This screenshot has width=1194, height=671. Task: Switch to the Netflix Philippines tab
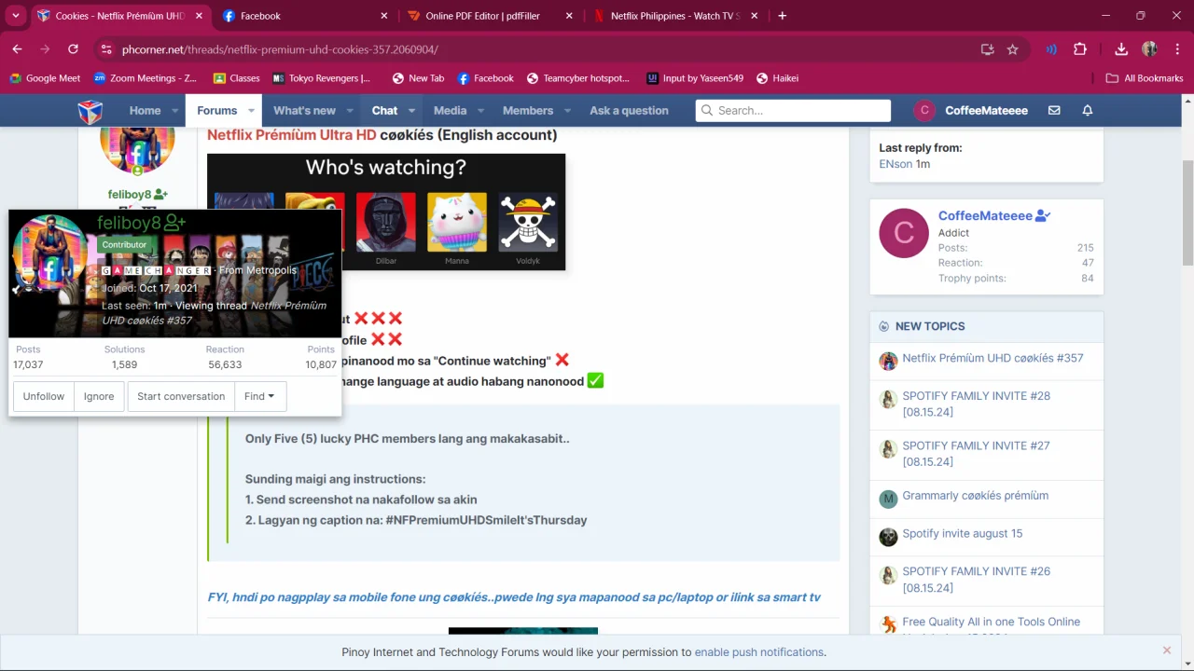pos(677,16)
